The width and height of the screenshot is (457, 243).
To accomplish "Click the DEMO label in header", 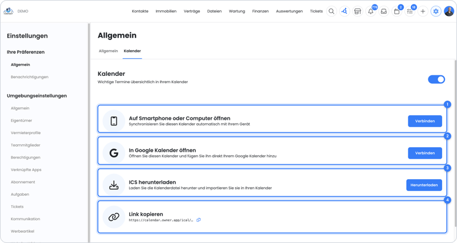I will pos(23,11).
